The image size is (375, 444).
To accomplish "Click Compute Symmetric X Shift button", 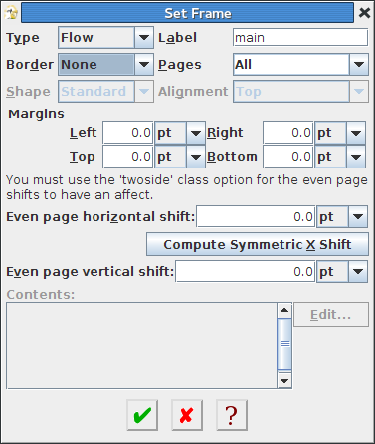I will tap(258, 244).
